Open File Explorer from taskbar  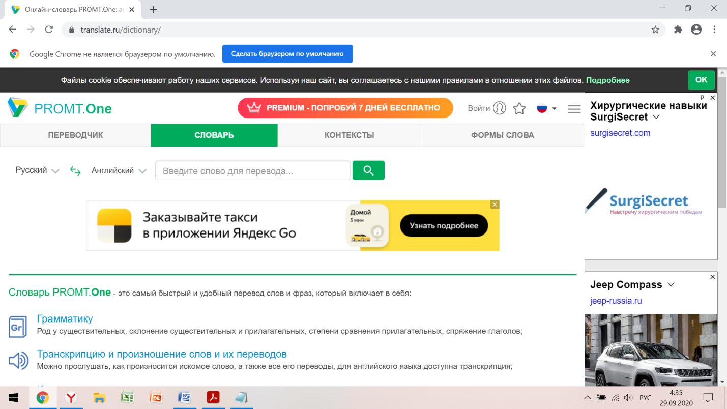point(99,397)
